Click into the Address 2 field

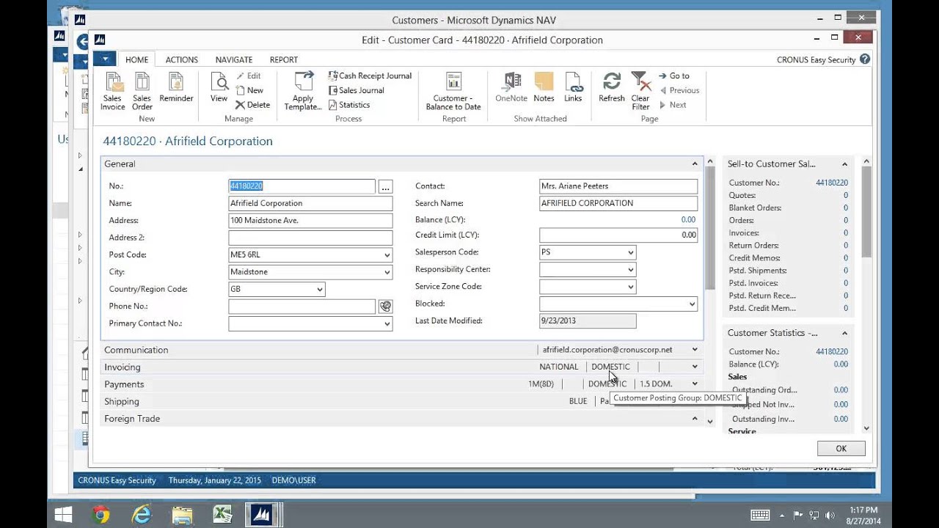click(310, 238)
